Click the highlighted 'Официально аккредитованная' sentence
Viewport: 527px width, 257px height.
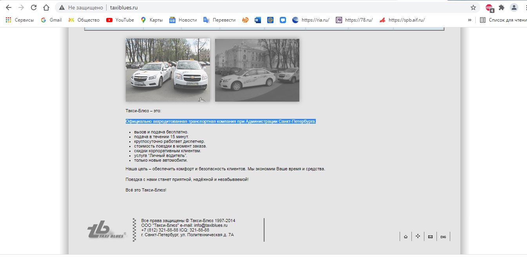[x=221, y=122]
